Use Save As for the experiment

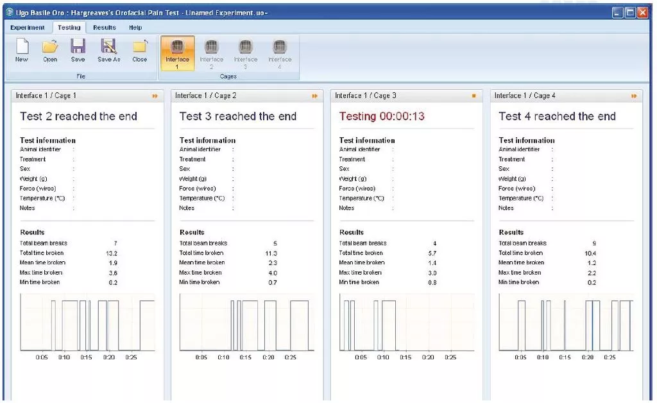click(x=108, y=50)
